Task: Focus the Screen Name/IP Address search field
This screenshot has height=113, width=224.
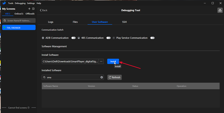Action: [x=19, y=21]
